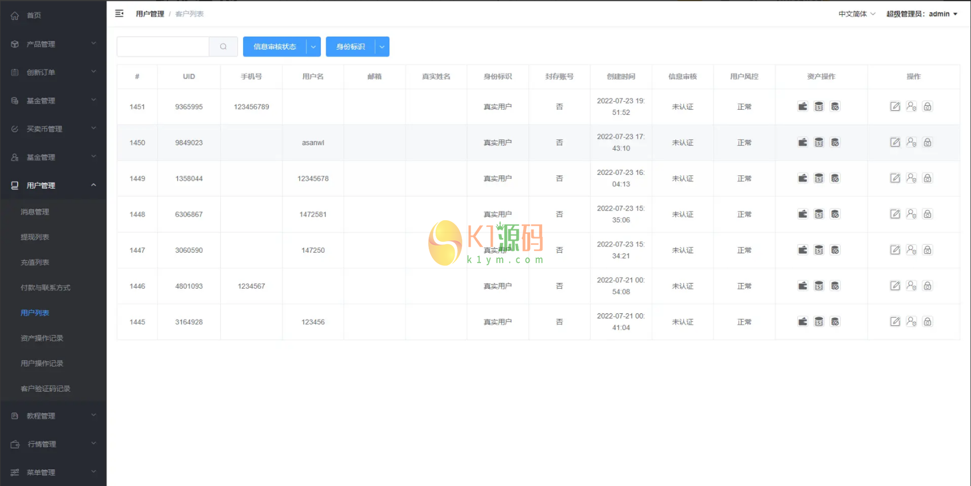This screenshot has width=971, height=486.
Task: Click the coin stack icon for UID 9849023
Action: click(x=819, y=142)
